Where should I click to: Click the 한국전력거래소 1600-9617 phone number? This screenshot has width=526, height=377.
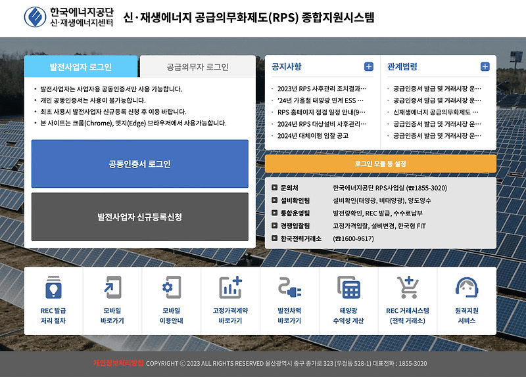(353, 238)
